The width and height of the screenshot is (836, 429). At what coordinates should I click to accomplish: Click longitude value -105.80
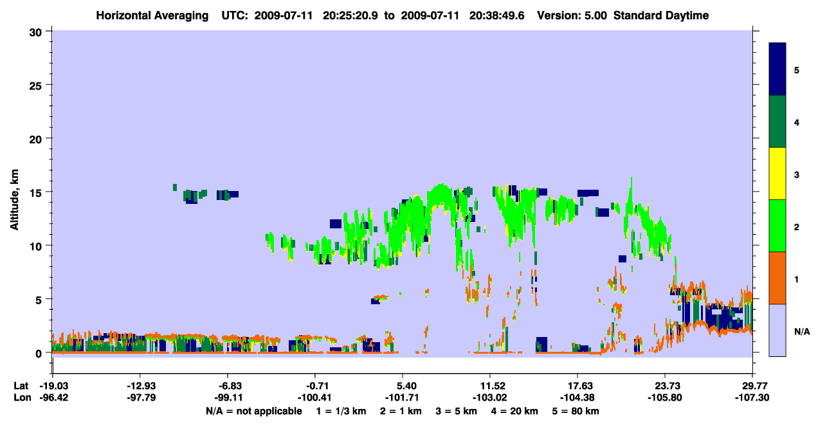tap(665, 397)
